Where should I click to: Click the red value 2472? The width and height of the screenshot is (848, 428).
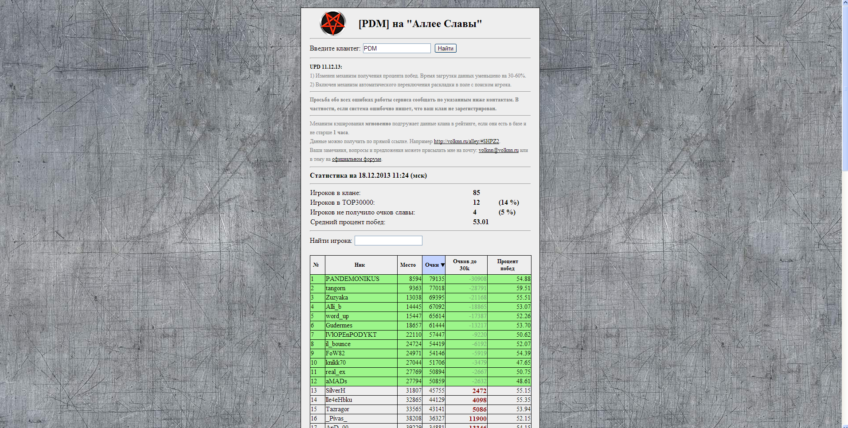point(479,391)
